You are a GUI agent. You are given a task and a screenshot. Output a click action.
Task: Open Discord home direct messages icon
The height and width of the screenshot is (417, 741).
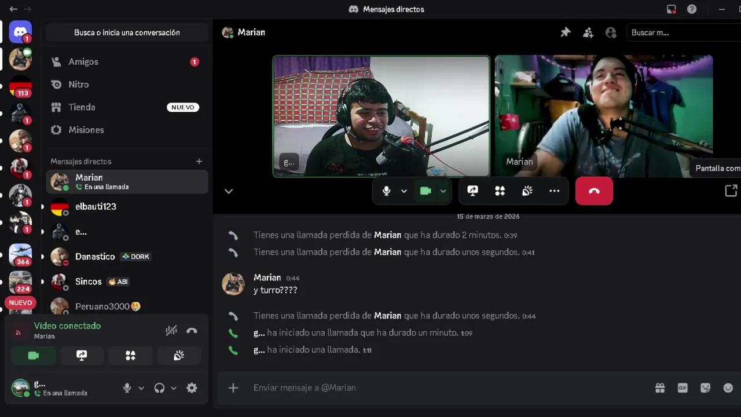20,31
